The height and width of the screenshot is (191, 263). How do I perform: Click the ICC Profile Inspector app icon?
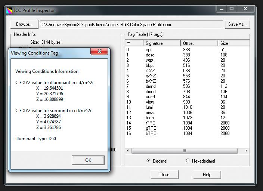point(9,10)
